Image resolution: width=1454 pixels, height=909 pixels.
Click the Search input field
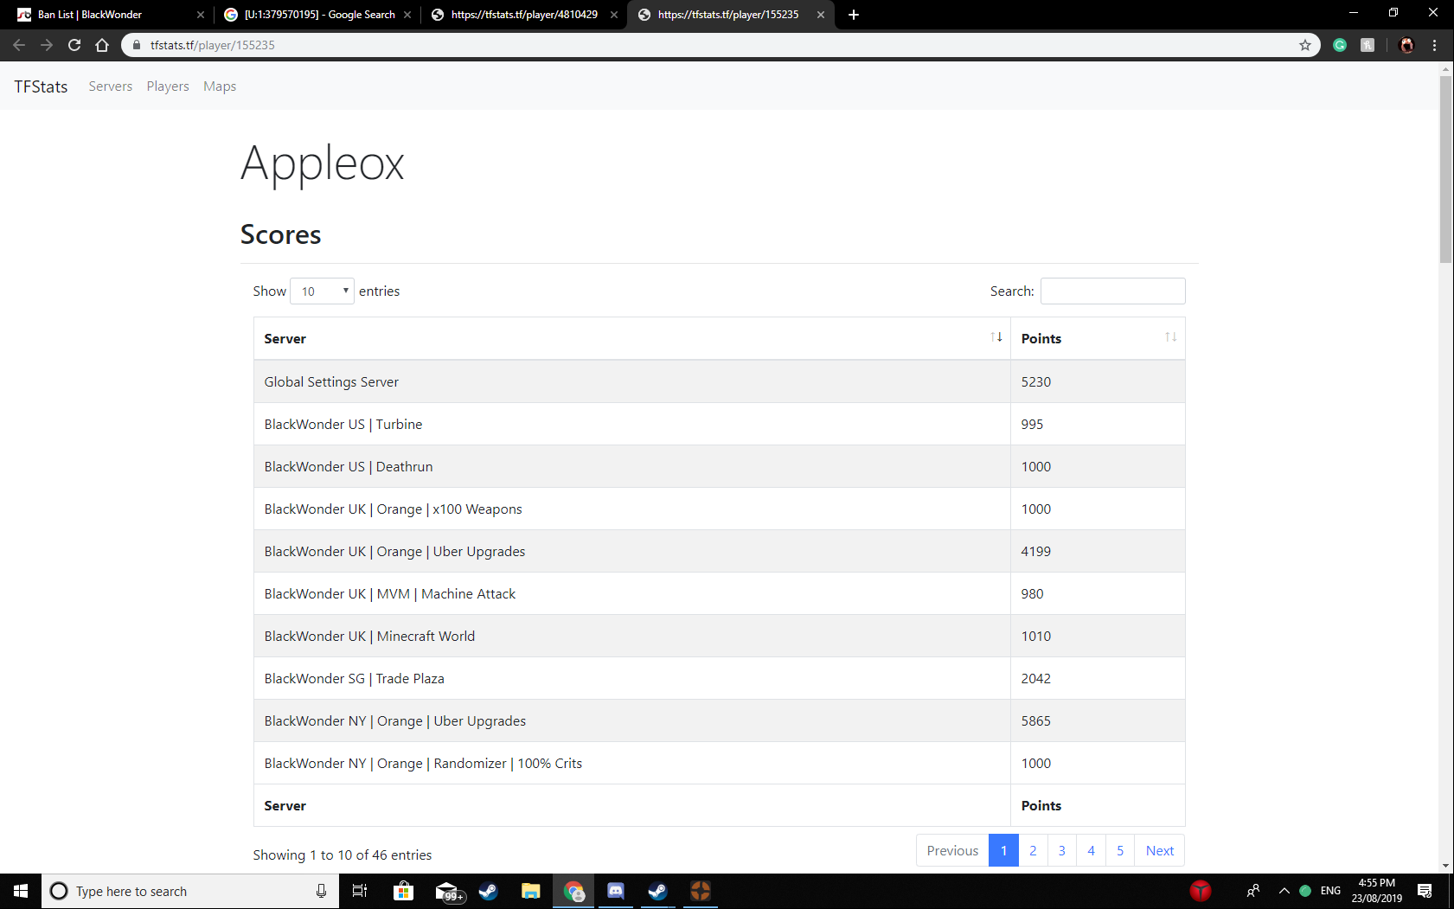pyautogui.click(x=1112, y=291)
